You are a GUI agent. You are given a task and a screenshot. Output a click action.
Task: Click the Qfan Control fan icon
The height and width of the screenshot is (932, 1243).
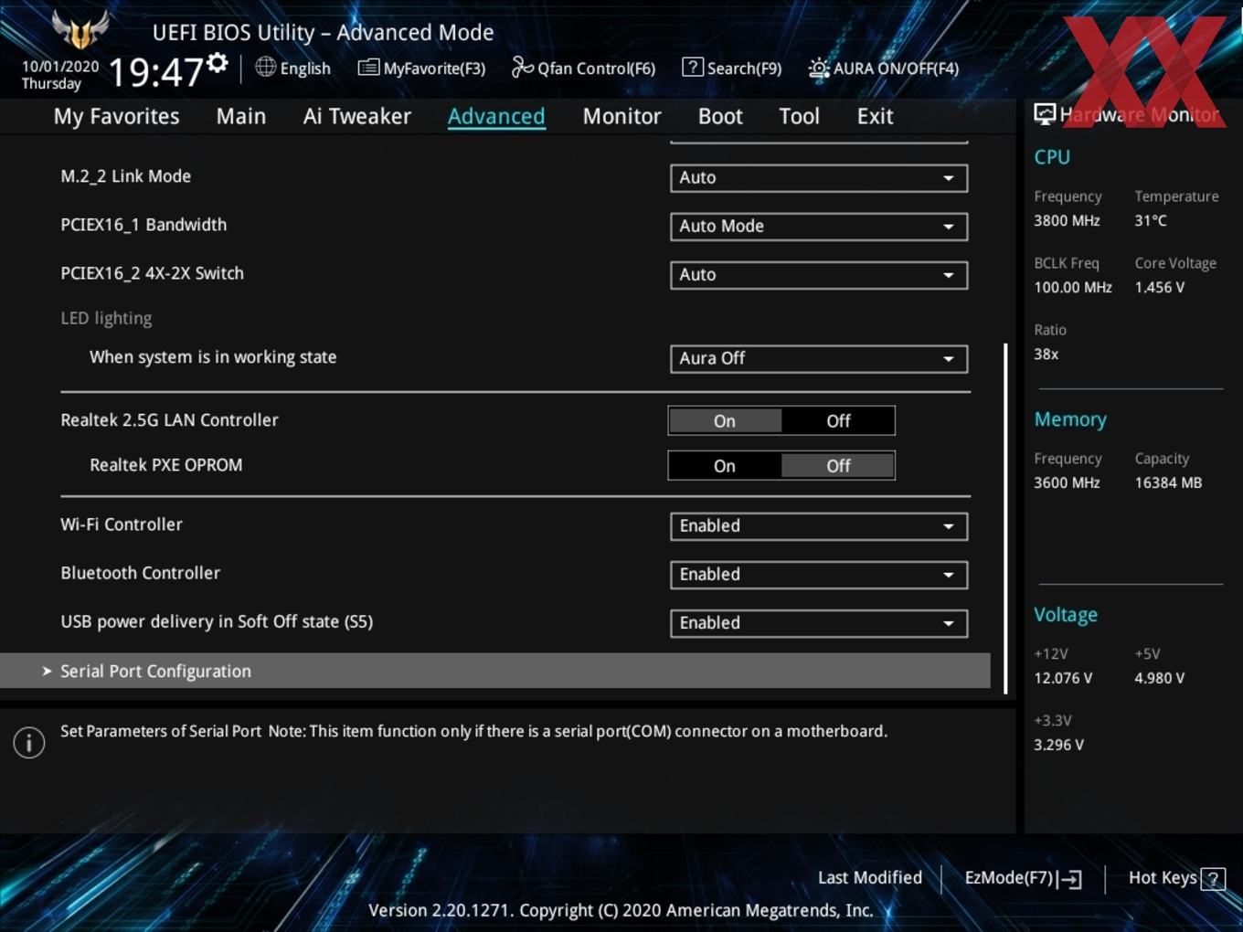coord(522,67)
